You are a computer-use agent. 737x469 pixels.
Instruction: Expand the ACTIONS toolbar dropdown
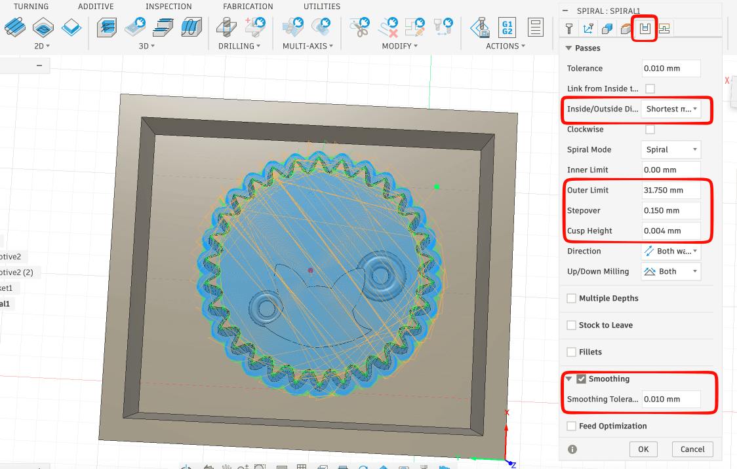coord(506,46)
